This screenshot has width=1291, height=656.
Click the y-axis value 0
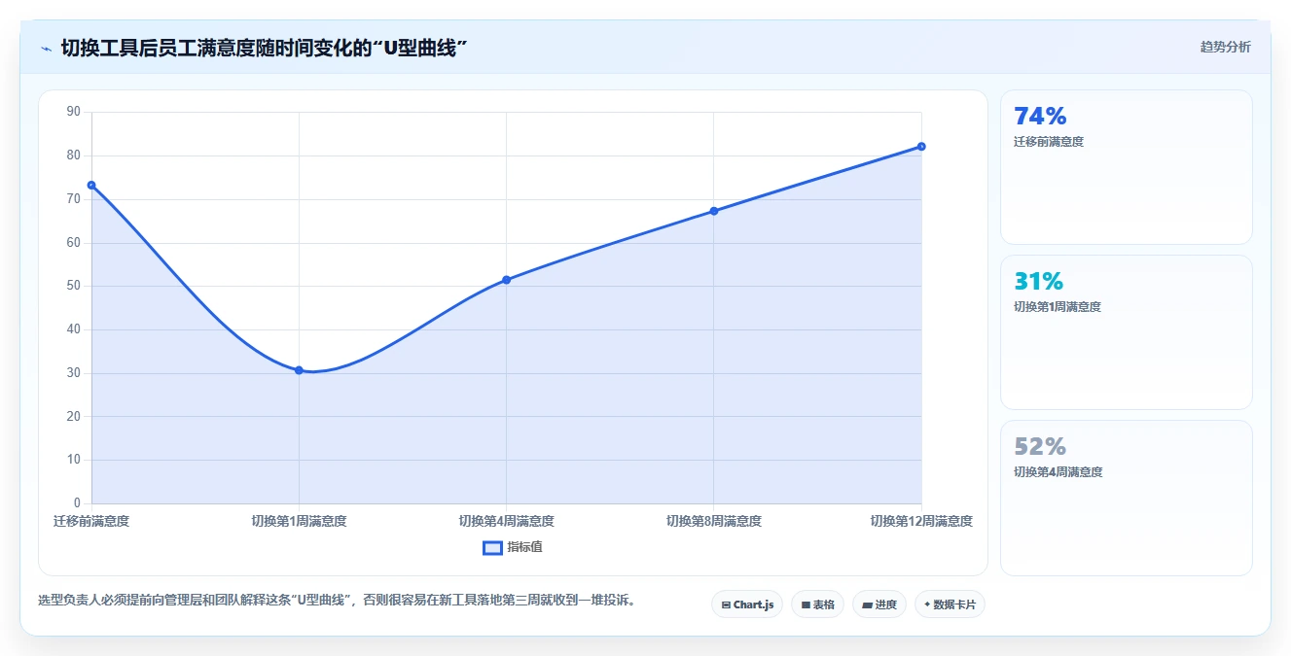(78, 503)
